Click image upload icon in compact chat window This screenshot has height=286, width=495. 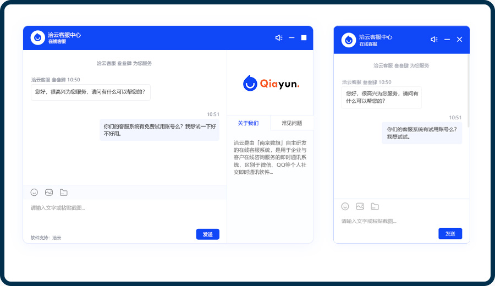360,206
